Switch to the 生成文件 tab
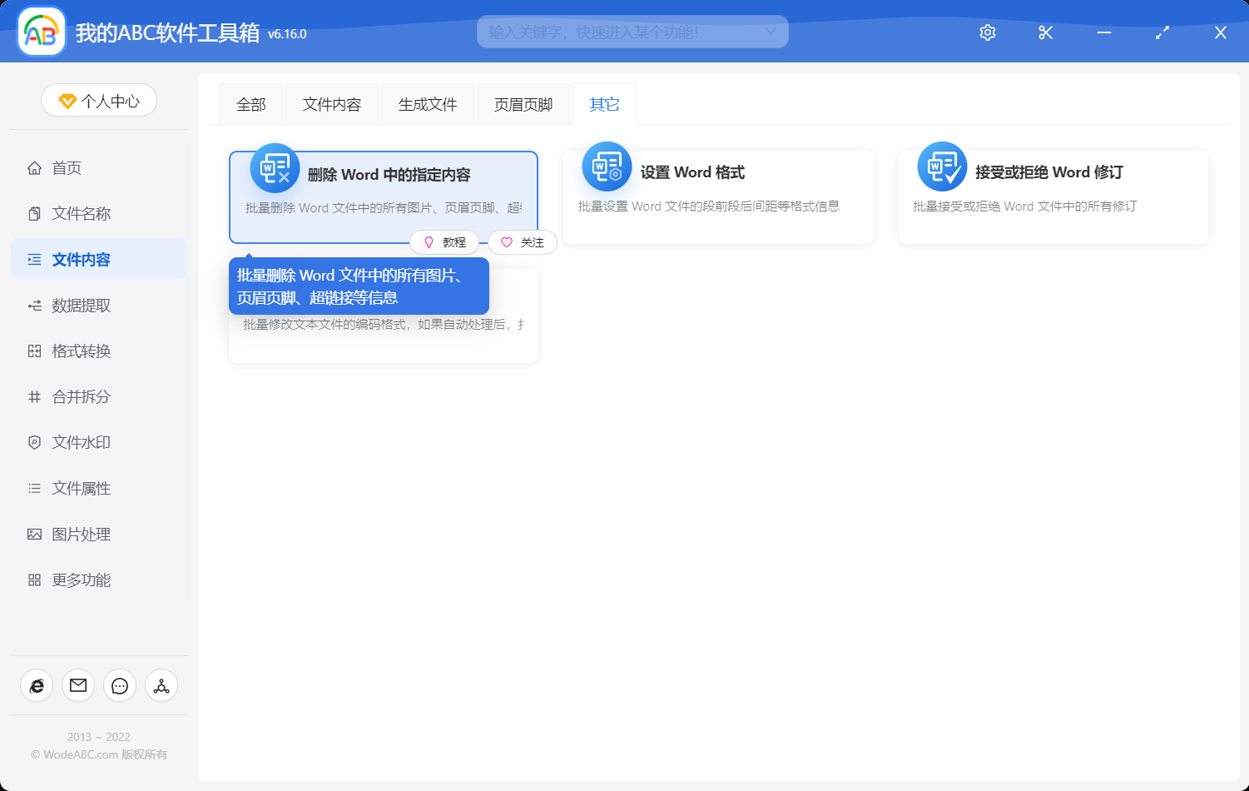Viewport: 1249px width, 791px height. click(427, 103)
